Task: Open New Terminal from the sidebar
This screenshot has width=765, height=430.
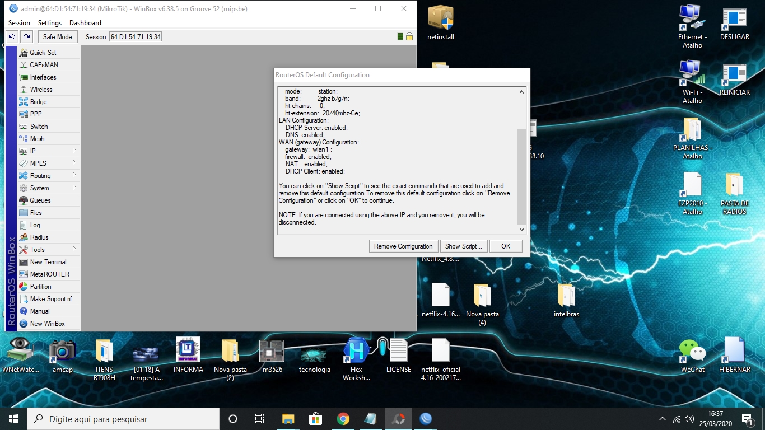Action: pyautogui.click(x=48, y=262)
